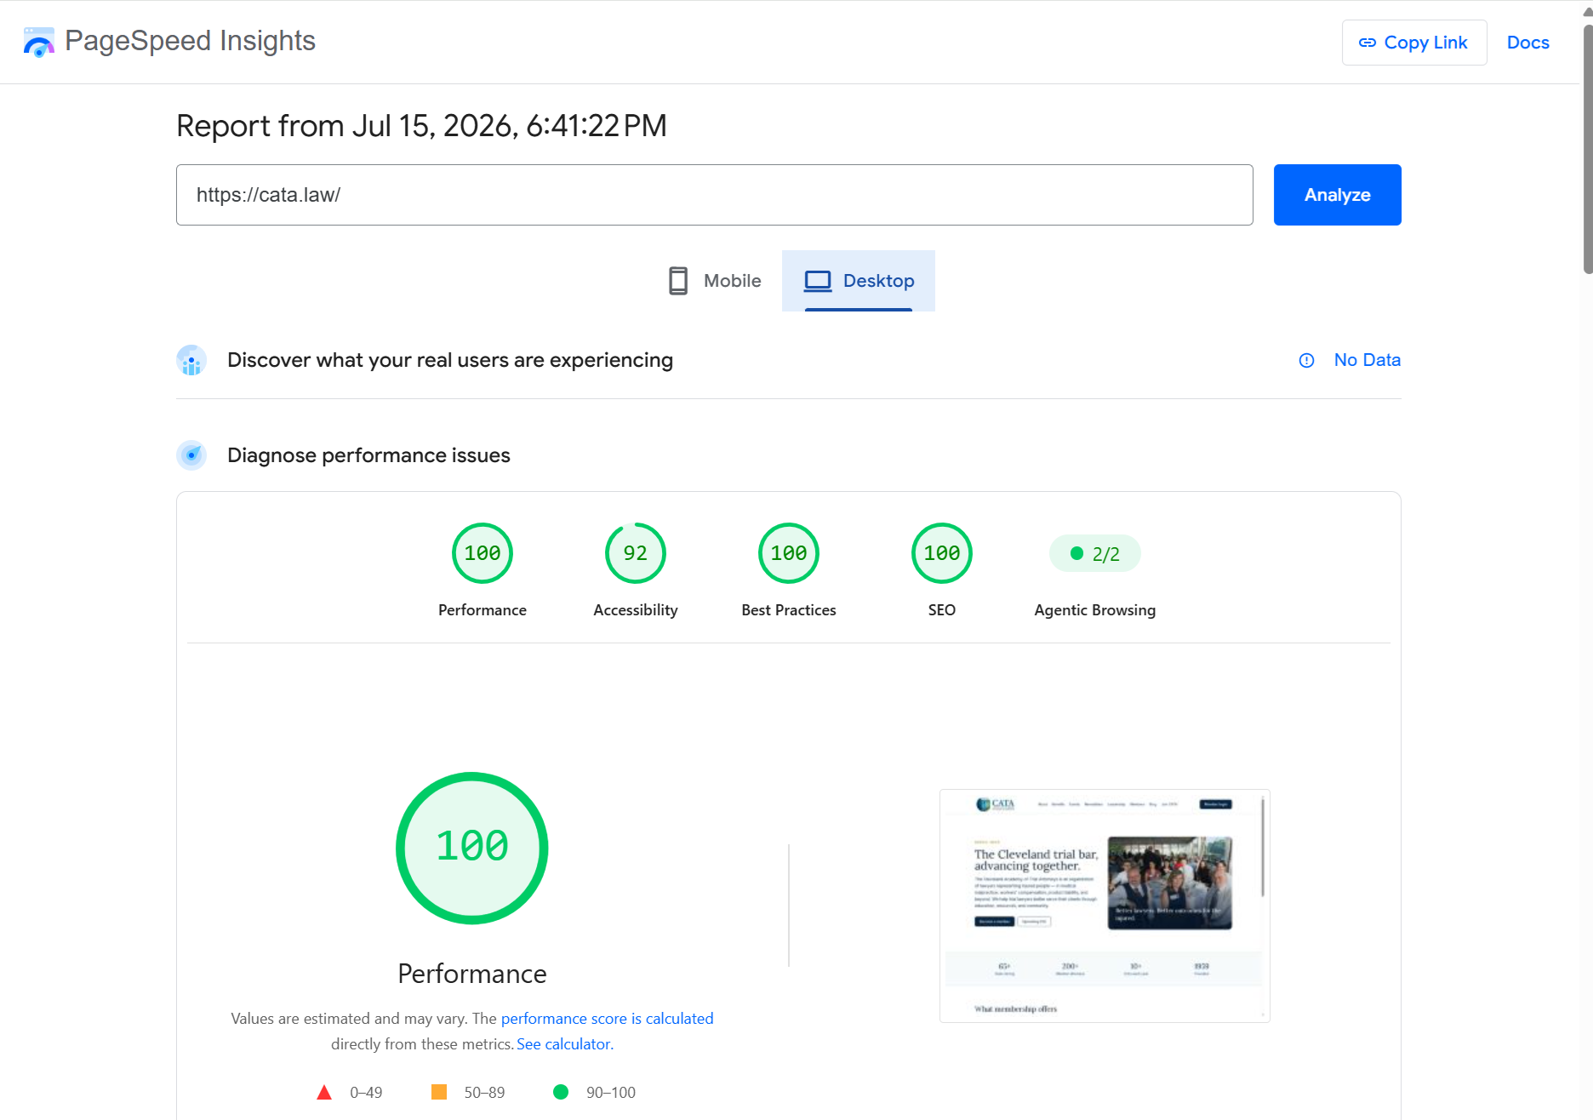Open the Agentic Browsing 2/2 badge
This screenshot has width=1593, height=1120.
[x=1095, y=554]
